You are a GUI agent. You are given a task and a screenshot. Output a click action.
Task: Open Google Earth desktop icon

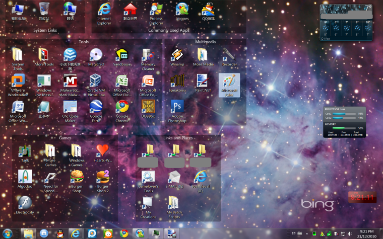(95, 107)
